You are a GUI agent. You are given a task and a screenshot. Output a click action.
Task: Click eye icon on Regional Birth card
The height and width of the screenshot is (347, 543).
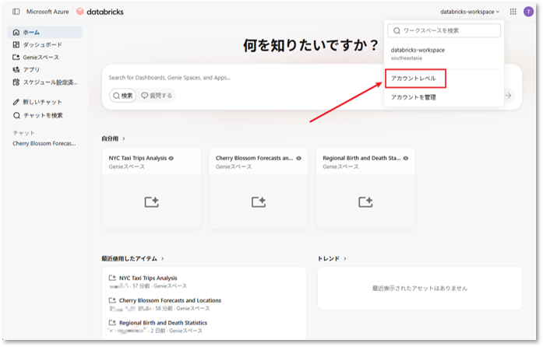[406, 158]
